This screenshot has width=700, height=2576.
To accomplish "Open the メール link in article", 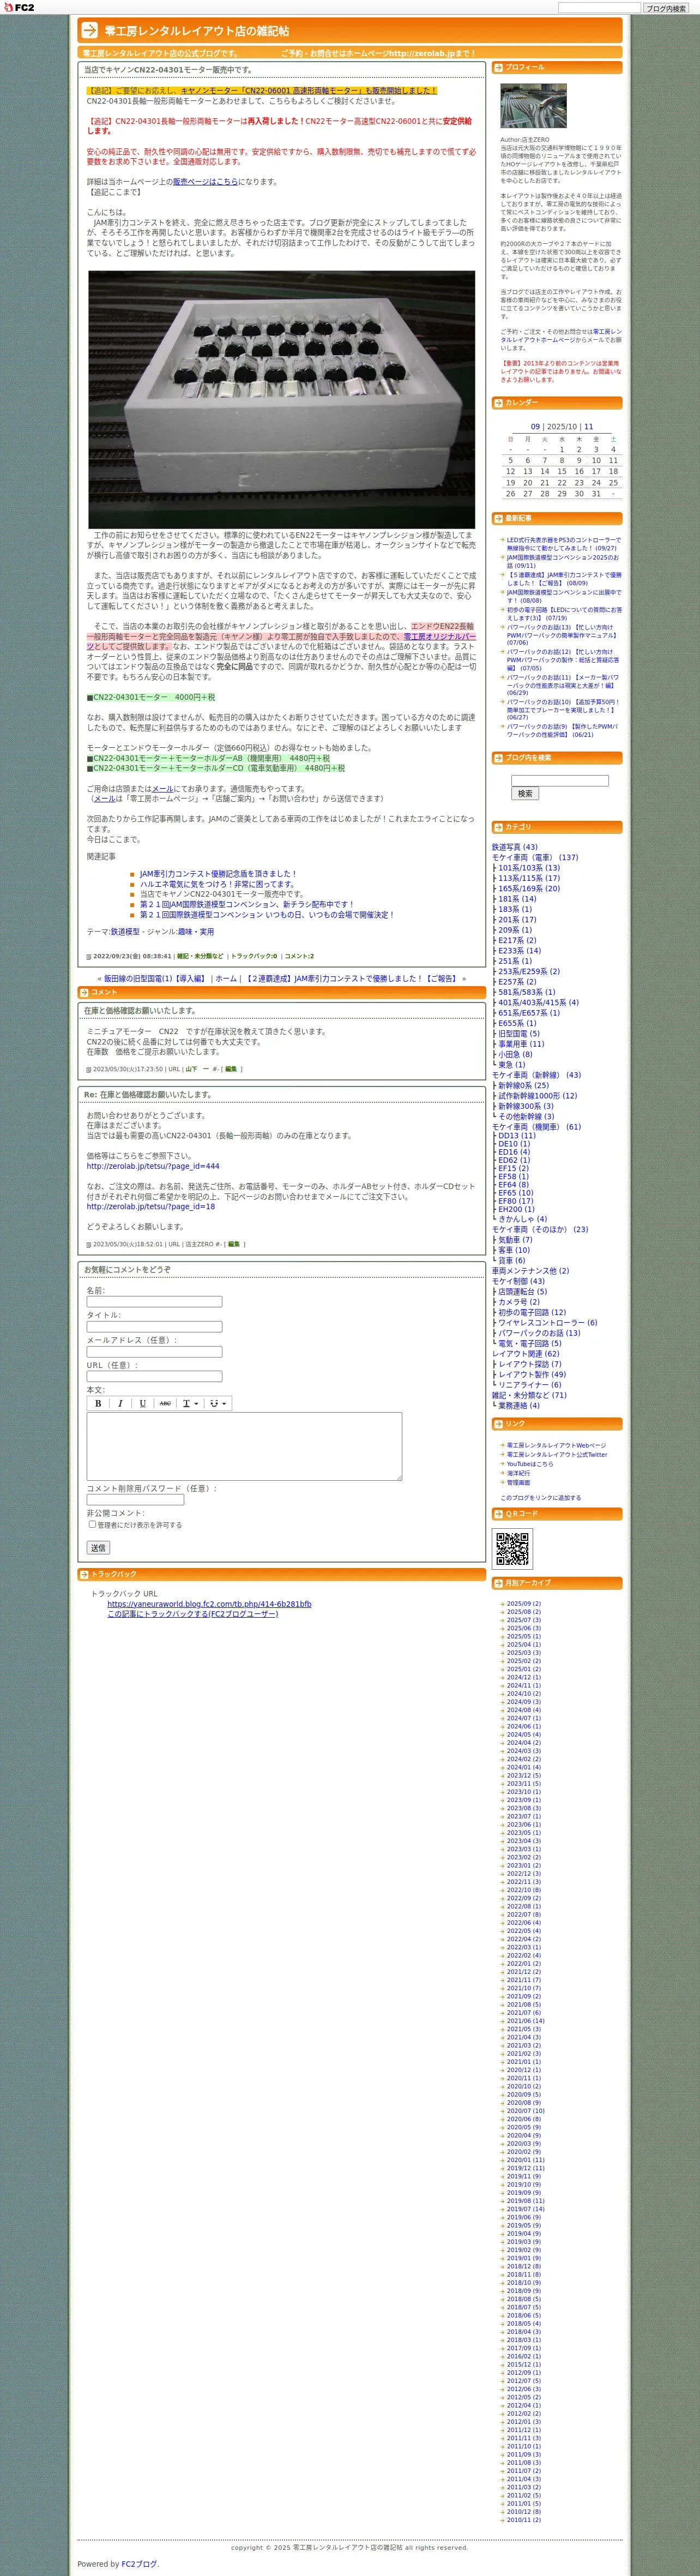I will [162, 789].
